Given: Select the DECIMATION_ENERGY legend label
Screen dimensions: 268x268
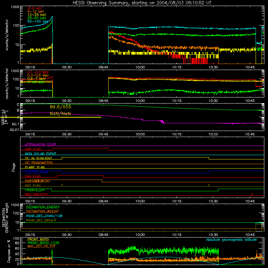Looking at the screenshot, I should [x=43, y=207].
